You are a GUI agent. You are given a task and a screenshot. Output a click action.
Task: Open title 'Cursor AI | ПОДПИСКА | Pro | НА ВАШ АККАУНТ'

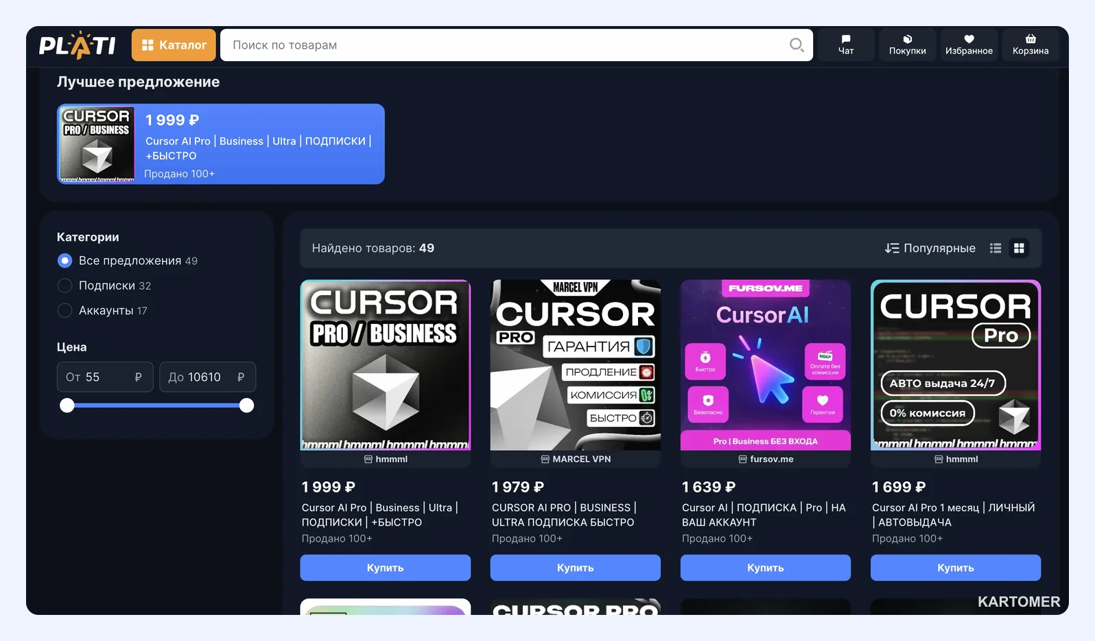(764, 515)
